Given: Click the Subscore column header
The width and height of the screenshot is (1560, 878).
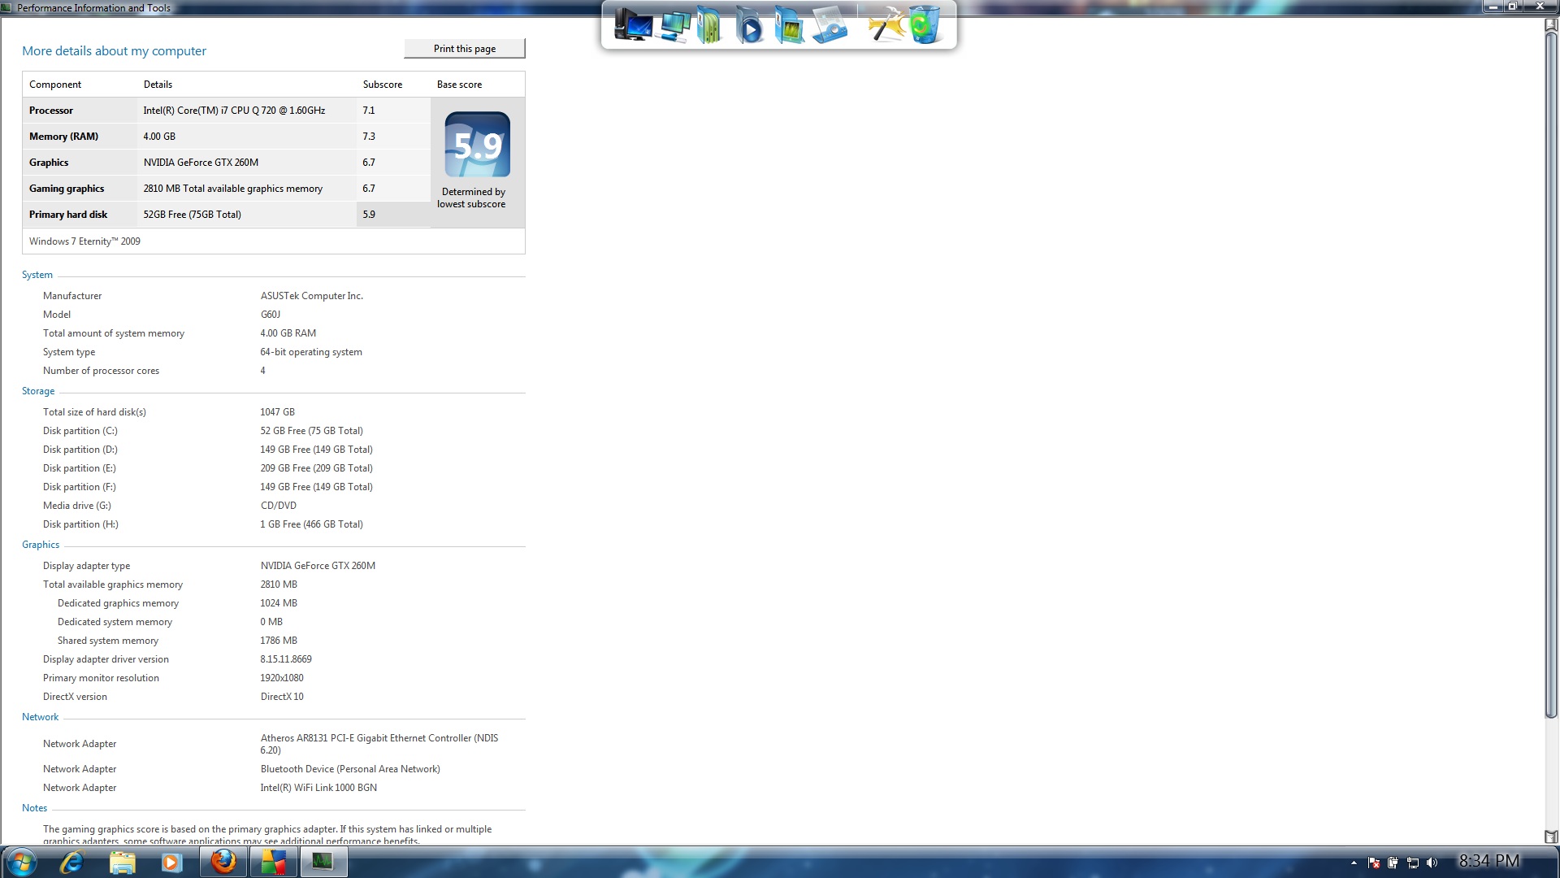Looking at the screenshot, I should tap(383, 85).
